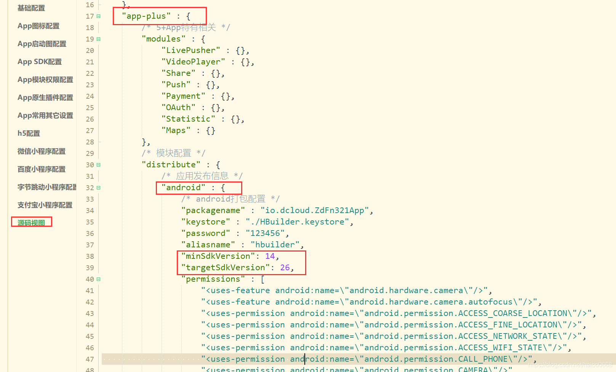This screenshot has width=616, height=372.
Task: Switch to 源码视图 source view
Action: tap(31, 223)
